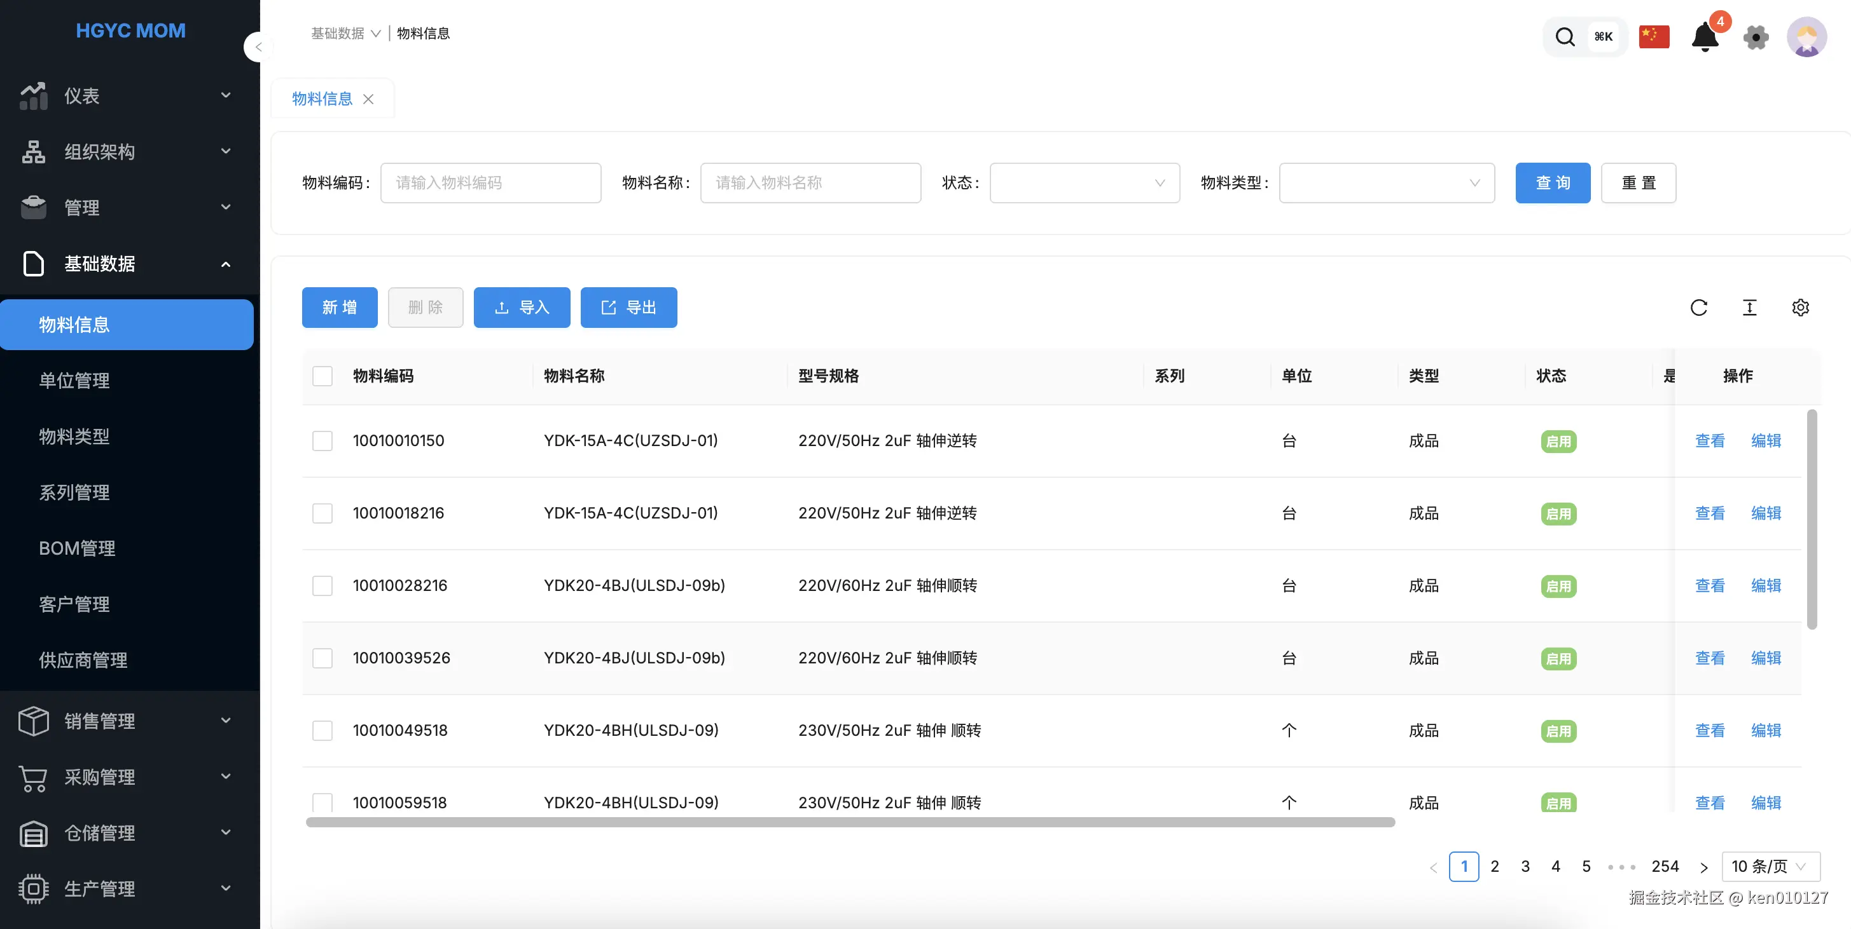The width and height of the screenshot is (1851, 929).
Task: Click the table refresh icon
Action: pos(1699,308)
